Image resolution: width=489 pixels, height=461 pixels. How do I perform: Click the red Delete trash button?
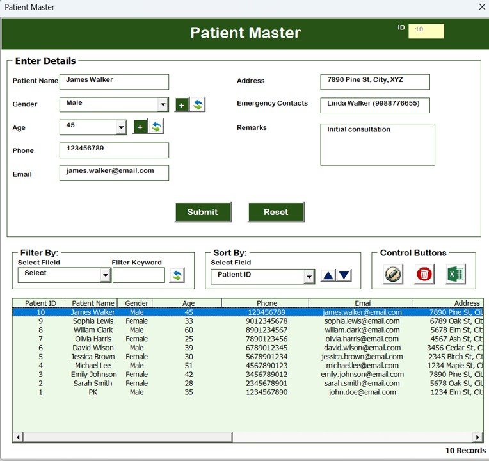424,274
